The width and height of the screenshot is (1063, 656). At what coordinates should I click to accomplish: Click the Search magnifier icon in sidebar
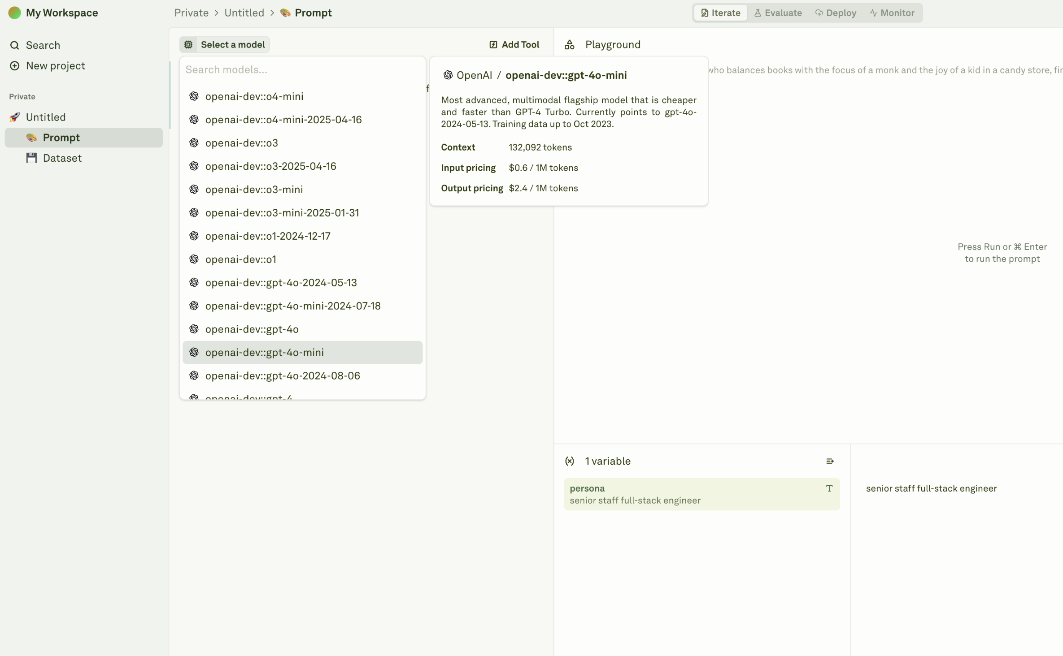tap(14, 45)
